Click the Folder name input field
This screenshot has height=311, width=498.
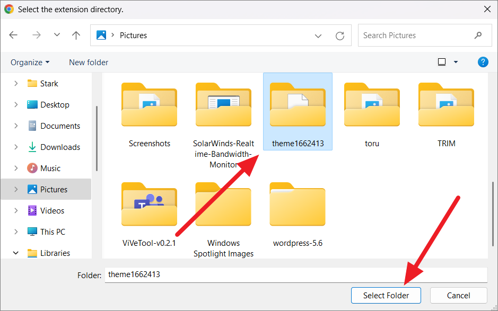click(x=296, y=274)
